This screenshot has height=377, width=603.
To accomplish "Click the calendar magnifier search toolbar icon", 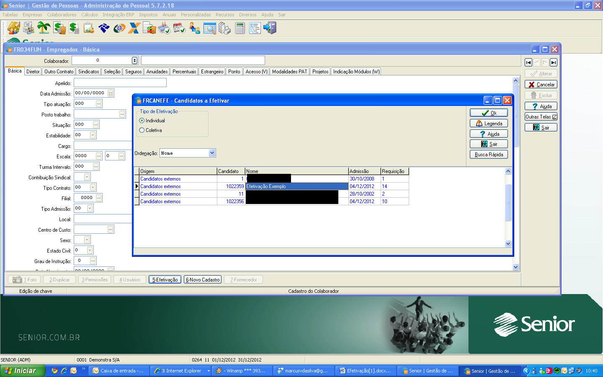I will (209, 28).
